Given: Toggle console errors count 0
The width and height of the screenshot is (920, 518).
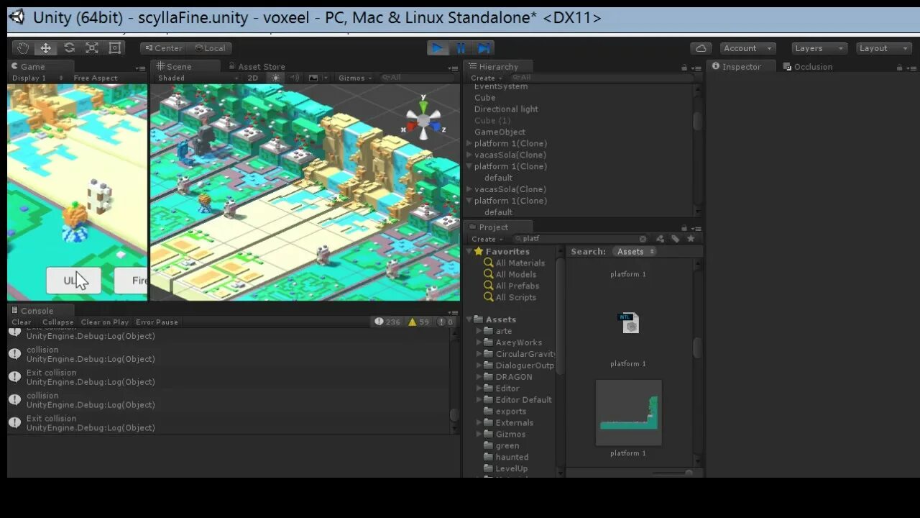Looking at the screenshot, I should (x=445, y=322).
